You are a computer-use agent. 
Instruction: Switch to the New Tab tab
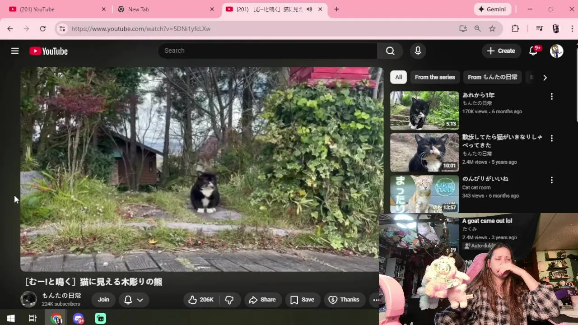pos(165,9)
